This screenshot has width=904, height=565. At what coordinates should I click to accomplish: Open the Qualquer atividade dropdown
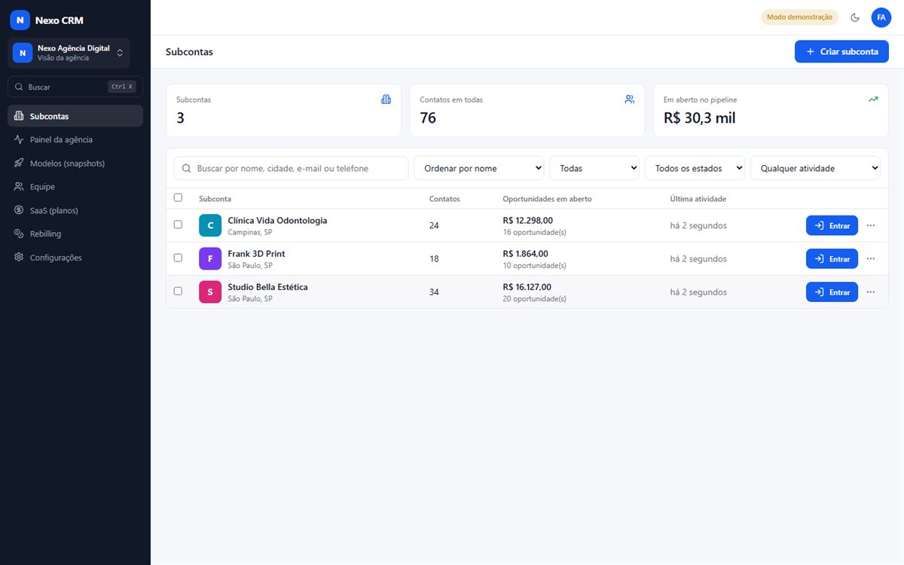[816, 168]
